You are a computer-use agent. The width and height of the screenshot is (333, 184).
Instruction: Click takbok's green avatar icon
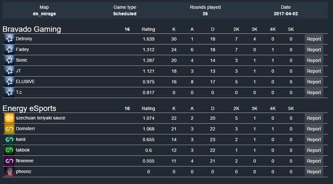click(9, 150)
